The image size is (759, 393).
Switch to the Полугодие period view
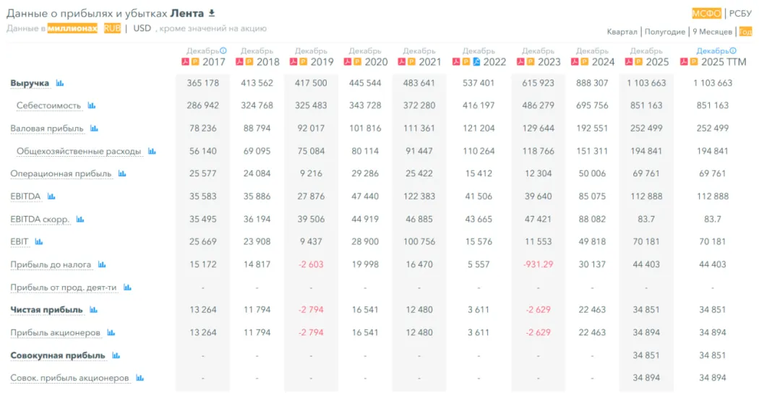(664, 32)
